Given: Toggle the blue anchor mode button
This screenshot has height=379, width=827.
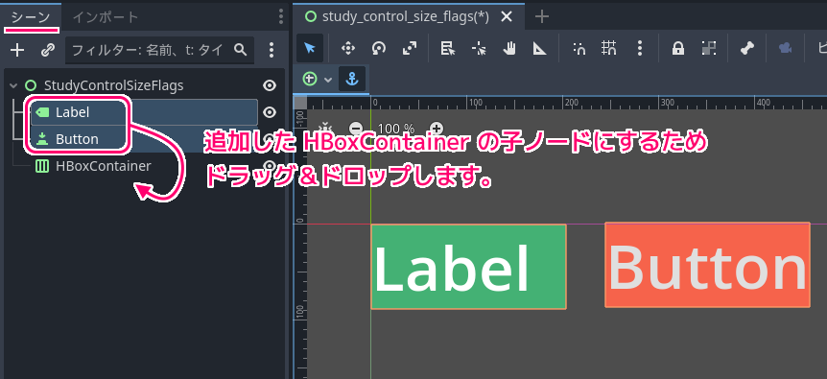Looking at the screenshot, I should point(351,79).
